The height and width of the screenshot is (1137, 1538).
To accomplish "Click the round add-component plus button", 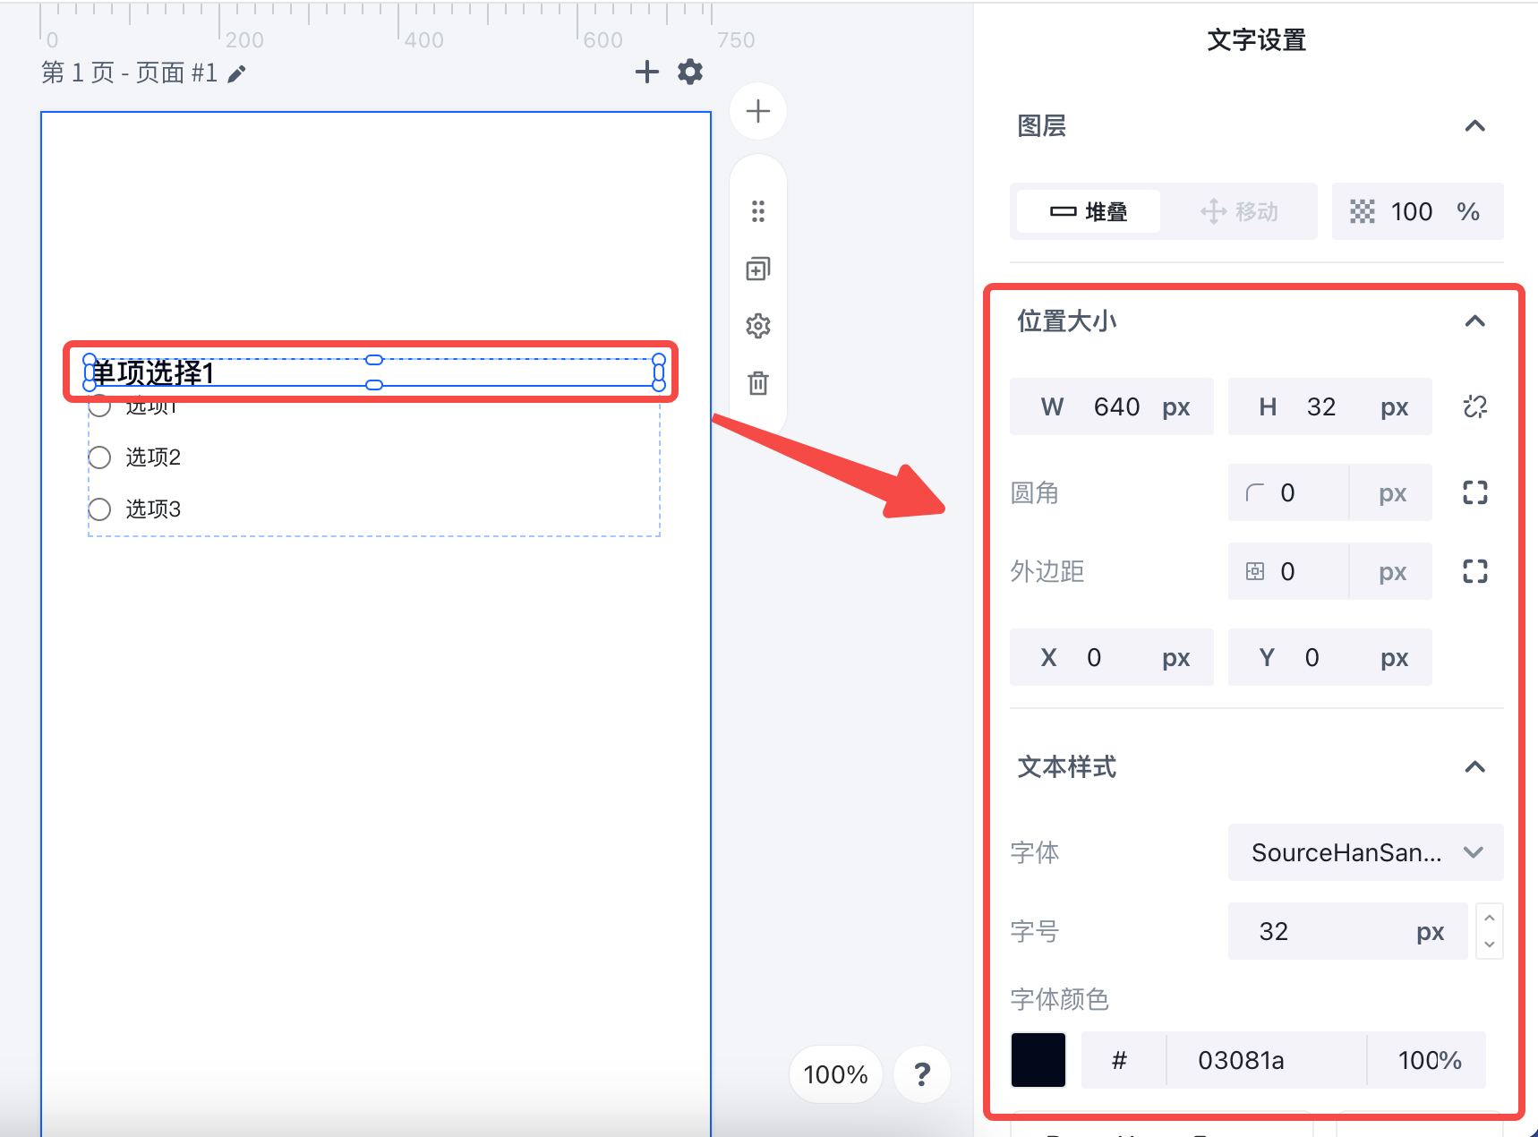I will point(758,111).
